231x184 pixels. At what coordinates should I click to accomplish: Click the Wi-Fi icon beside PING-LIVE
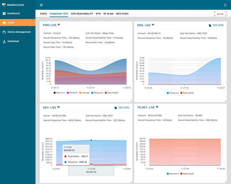pos(59,25)
